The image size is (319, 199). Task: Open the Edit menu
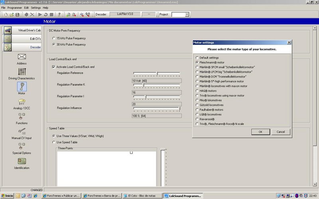(x=26, y=8)
